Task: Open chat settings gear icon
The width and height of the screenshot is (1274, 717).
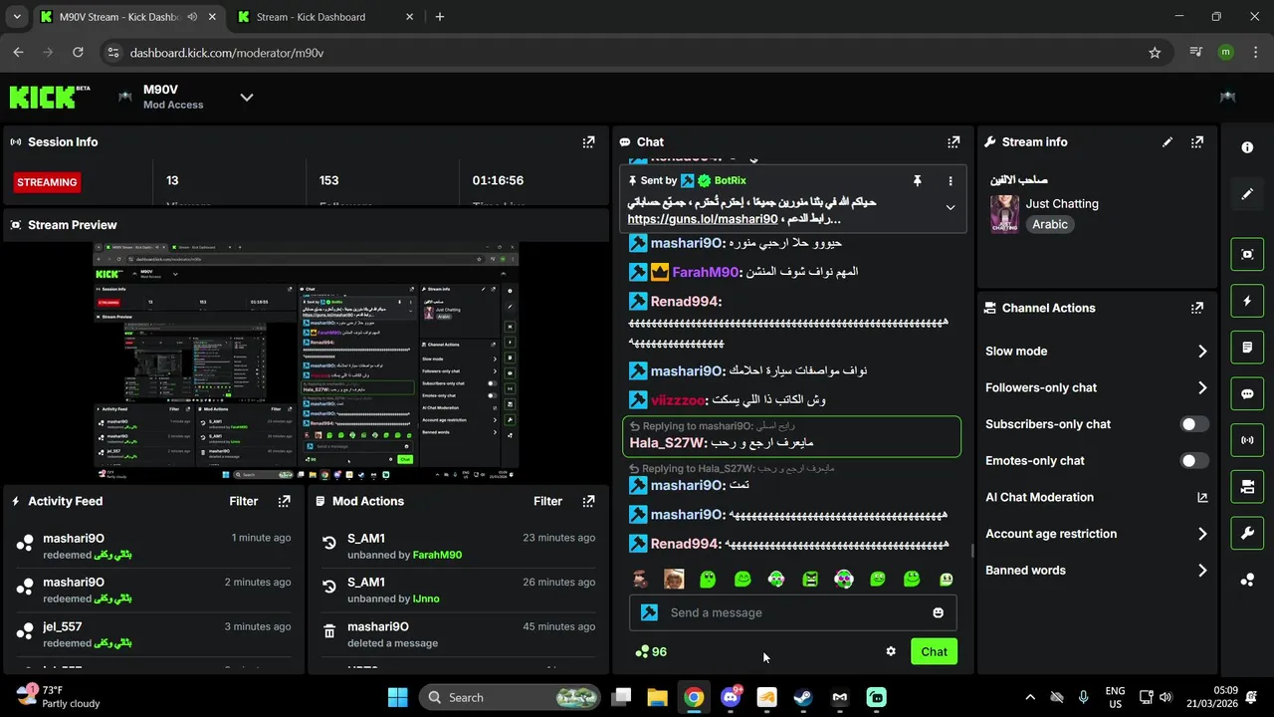Action: [891, 651]
